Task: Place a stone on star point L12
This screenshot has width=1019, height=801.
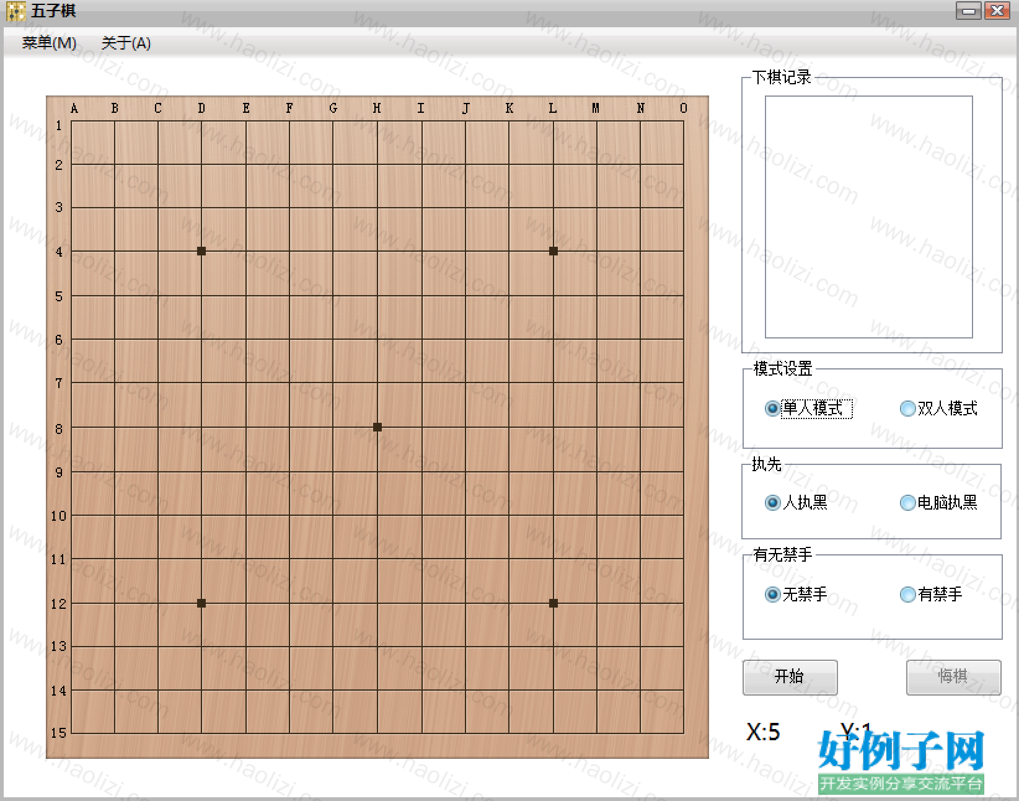Action: (554, 603)
